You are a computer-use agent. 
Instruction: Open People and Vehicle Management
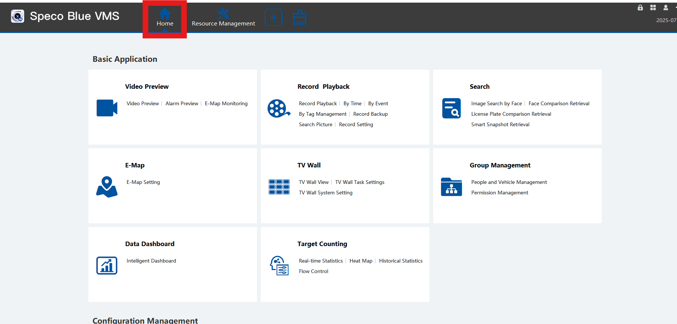(x=509, y=182)
